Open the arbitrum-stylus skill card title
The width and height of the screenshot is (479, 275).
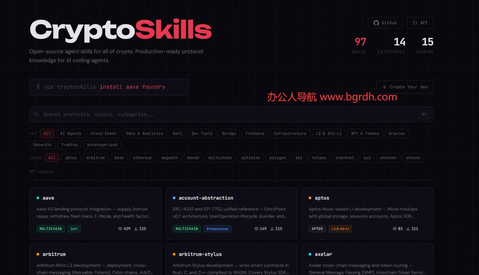point(200,254)
